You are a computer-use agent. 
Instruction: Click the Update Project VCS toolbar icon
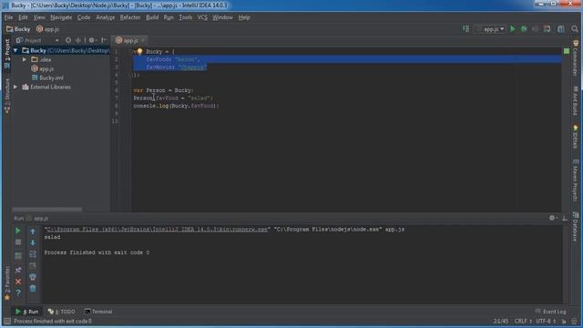(547, 28)
